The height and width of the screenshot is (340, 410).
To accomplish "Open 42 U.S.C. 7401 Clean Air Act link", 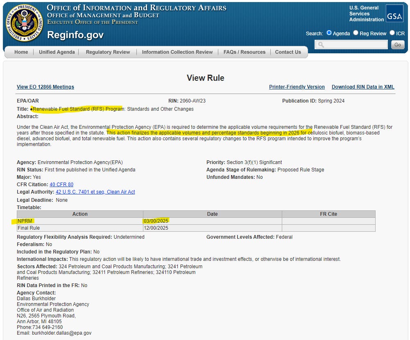I will (95, 192).
